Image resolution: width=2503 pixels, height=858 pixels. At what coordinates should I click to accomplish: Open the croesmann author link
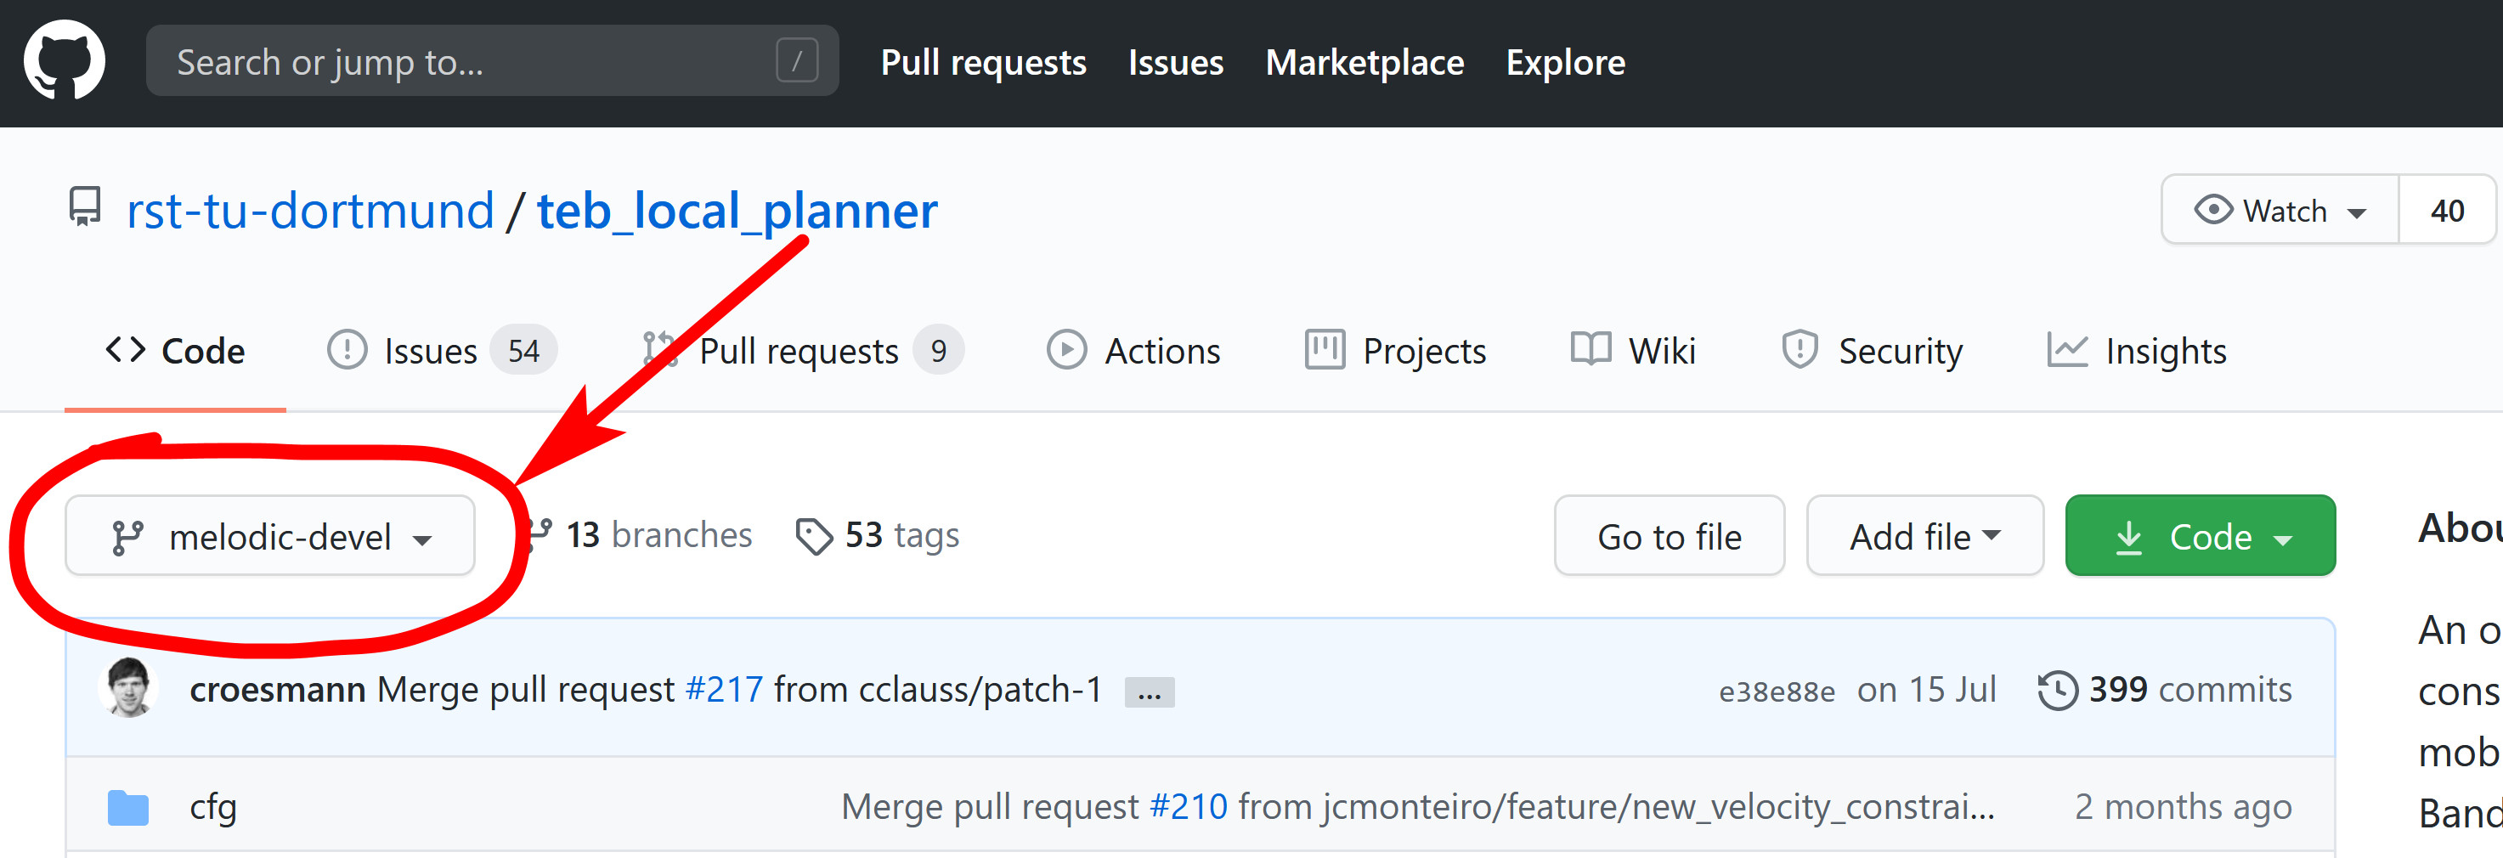(278, 689)
